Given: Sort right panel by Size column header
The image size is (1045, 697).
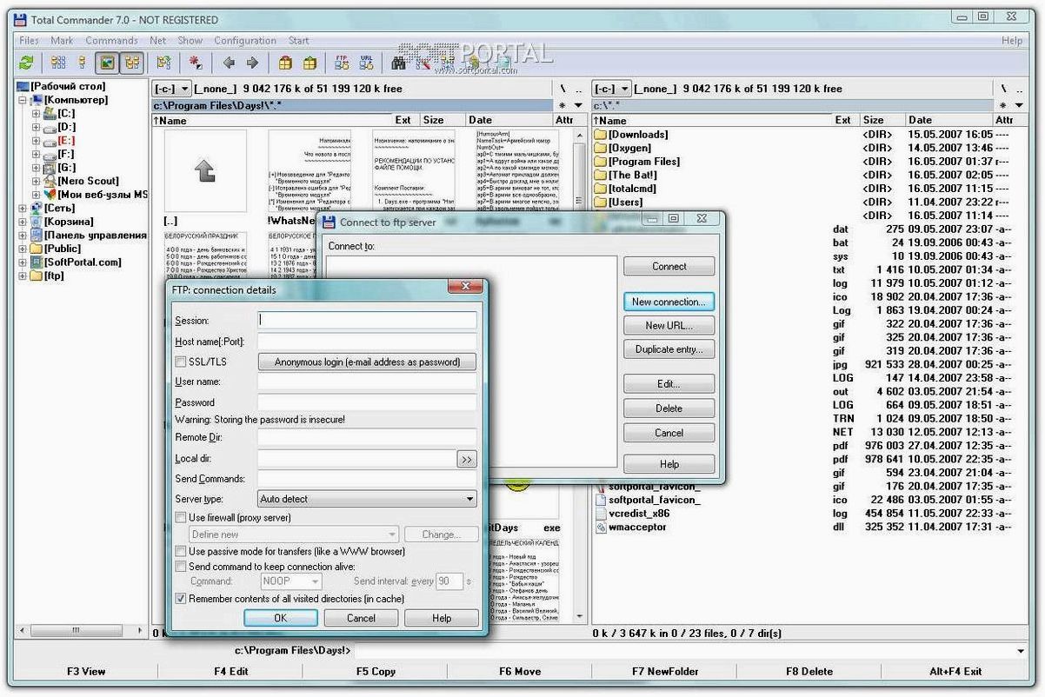Looking at the screenshot, I should (882, 120).
